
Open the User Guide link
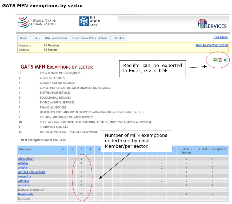(x=221, y=37)
